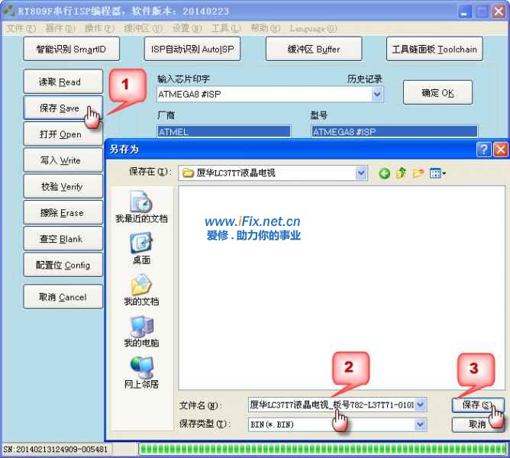The image size is (510, 458).
Task: Expand the file name (文件名) dropdown arrow
Action: [x=420, y=405]
